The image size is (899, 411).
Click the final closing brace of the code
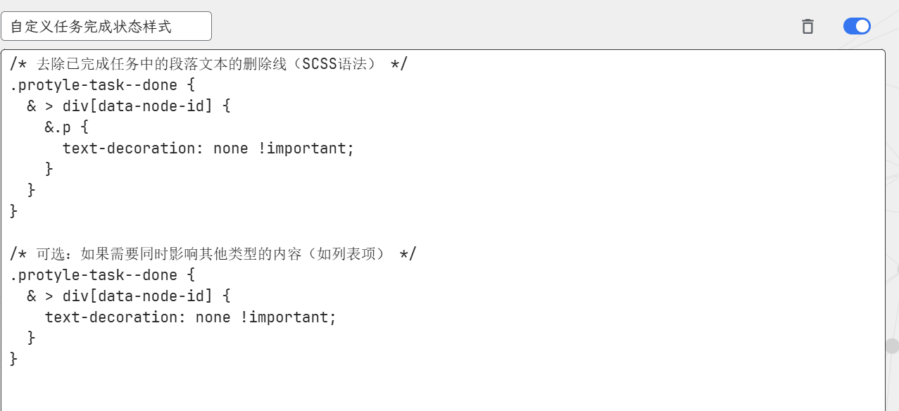pos(14,359)
